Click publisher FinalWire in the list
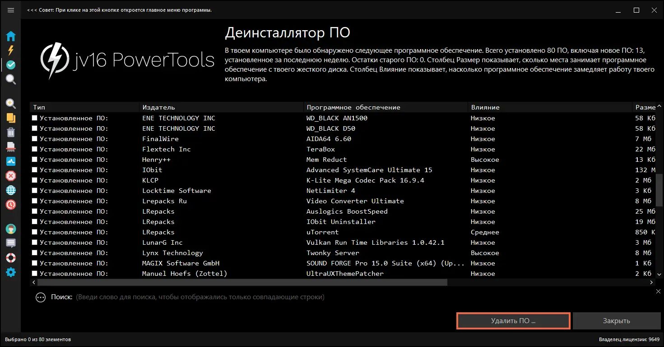Image resolution: width=664 pixels, height=347 pixels. pyautogui.click(x=160, y=139)
